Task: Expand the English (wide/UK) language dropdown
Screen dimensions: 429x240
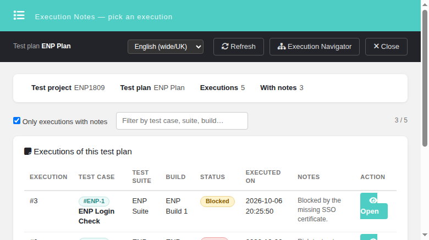Action: click(x=166, y=47)
